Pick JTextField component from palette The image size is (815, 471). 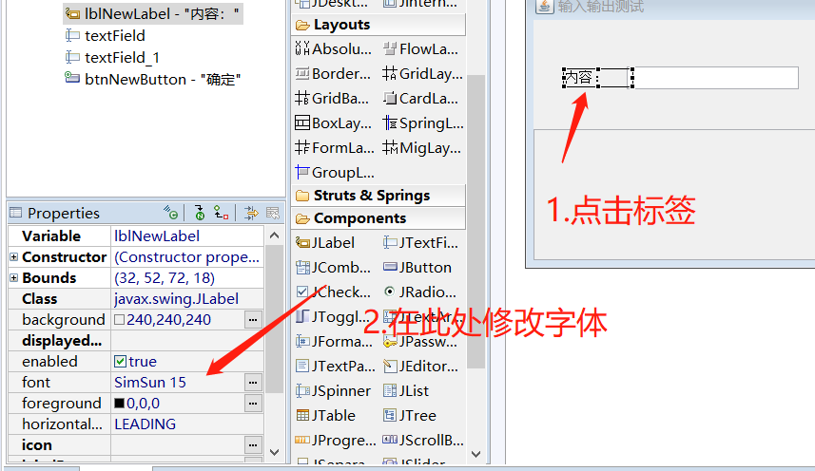(x=421, y=243)
